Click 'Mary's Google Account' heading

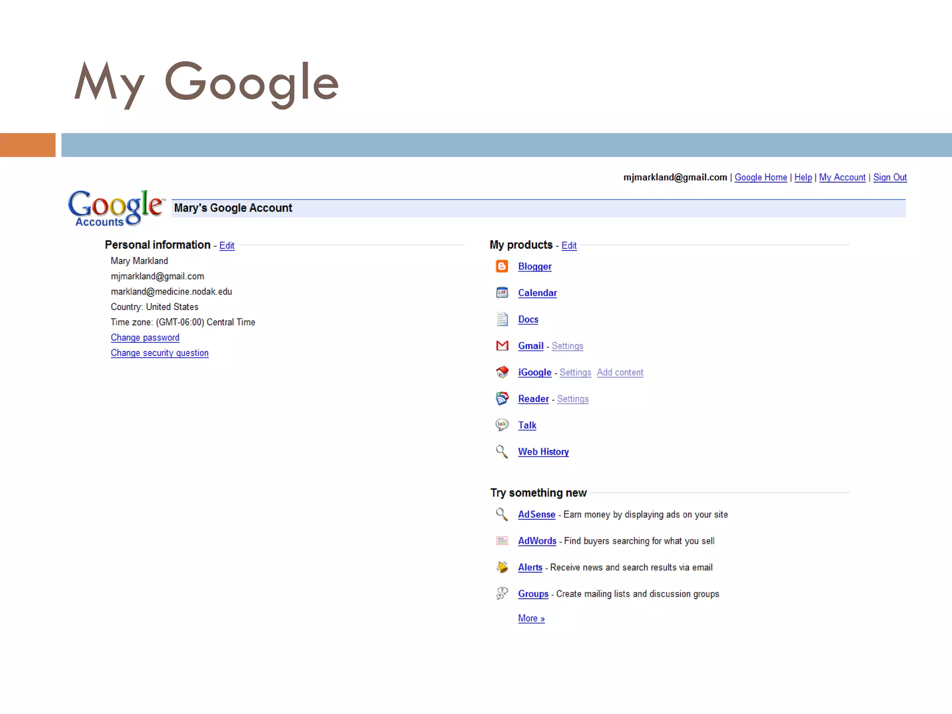coord(233,208)
